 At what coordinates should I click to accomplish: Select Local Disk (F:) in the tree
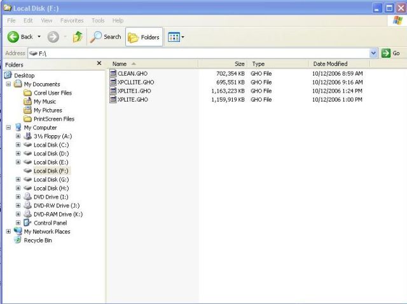coord(51,171)
